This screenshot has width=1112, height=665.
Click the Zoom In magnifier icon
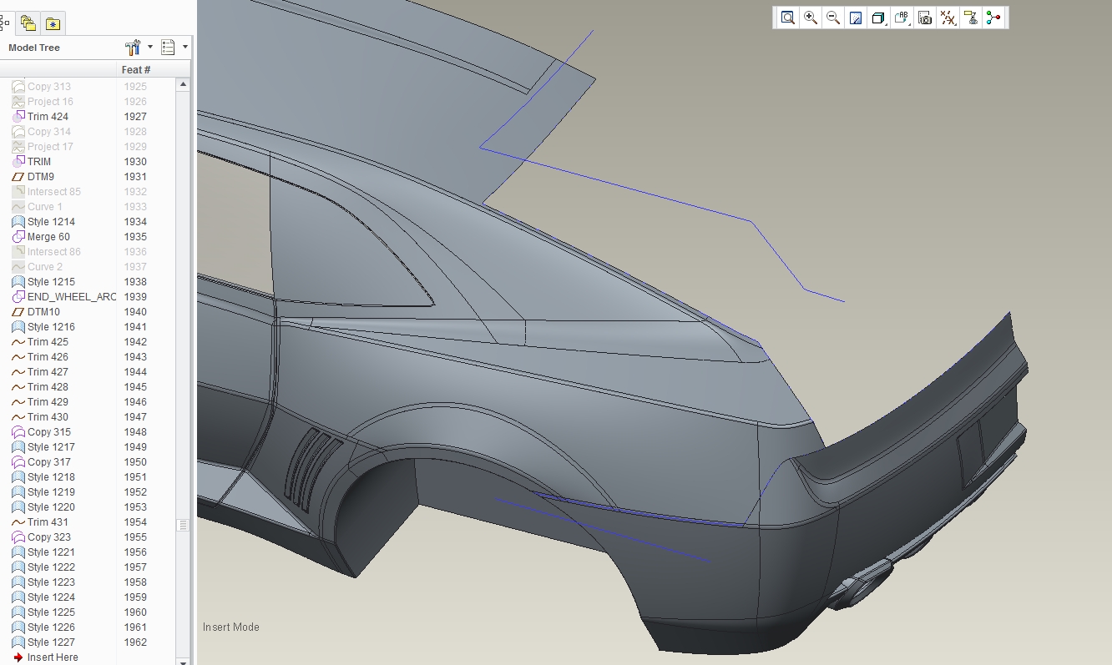(810, 18)
